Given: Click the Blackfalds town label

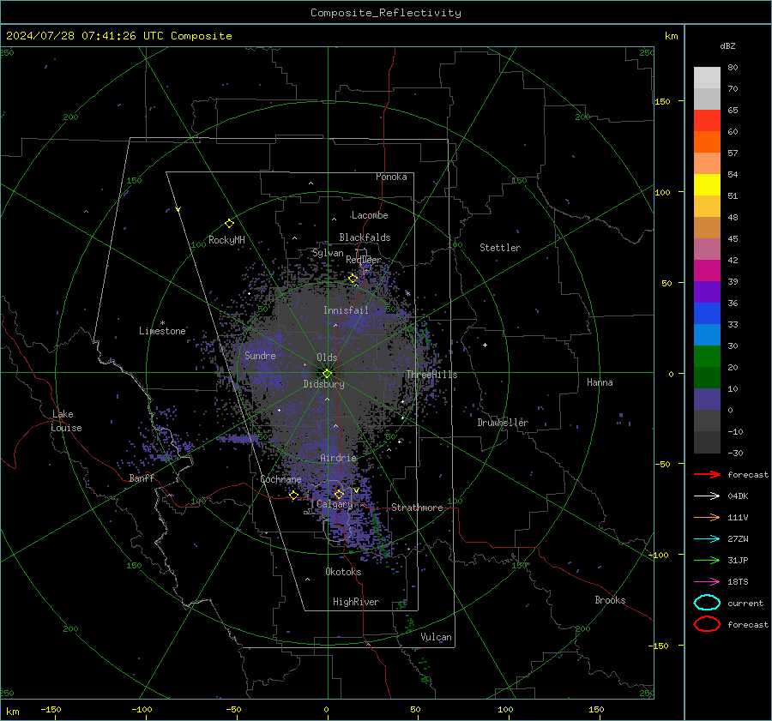Looking at the screenshot, I should tap(365, 237).
